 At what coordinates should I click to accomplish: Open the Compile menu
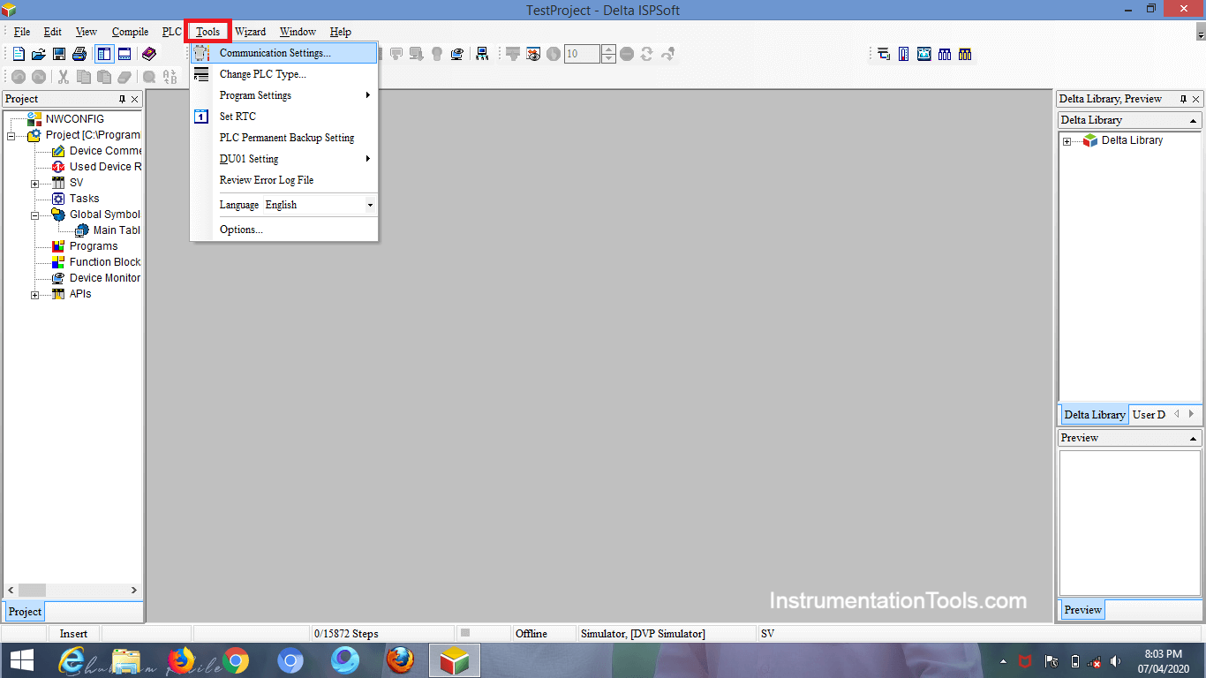point(130,32)
